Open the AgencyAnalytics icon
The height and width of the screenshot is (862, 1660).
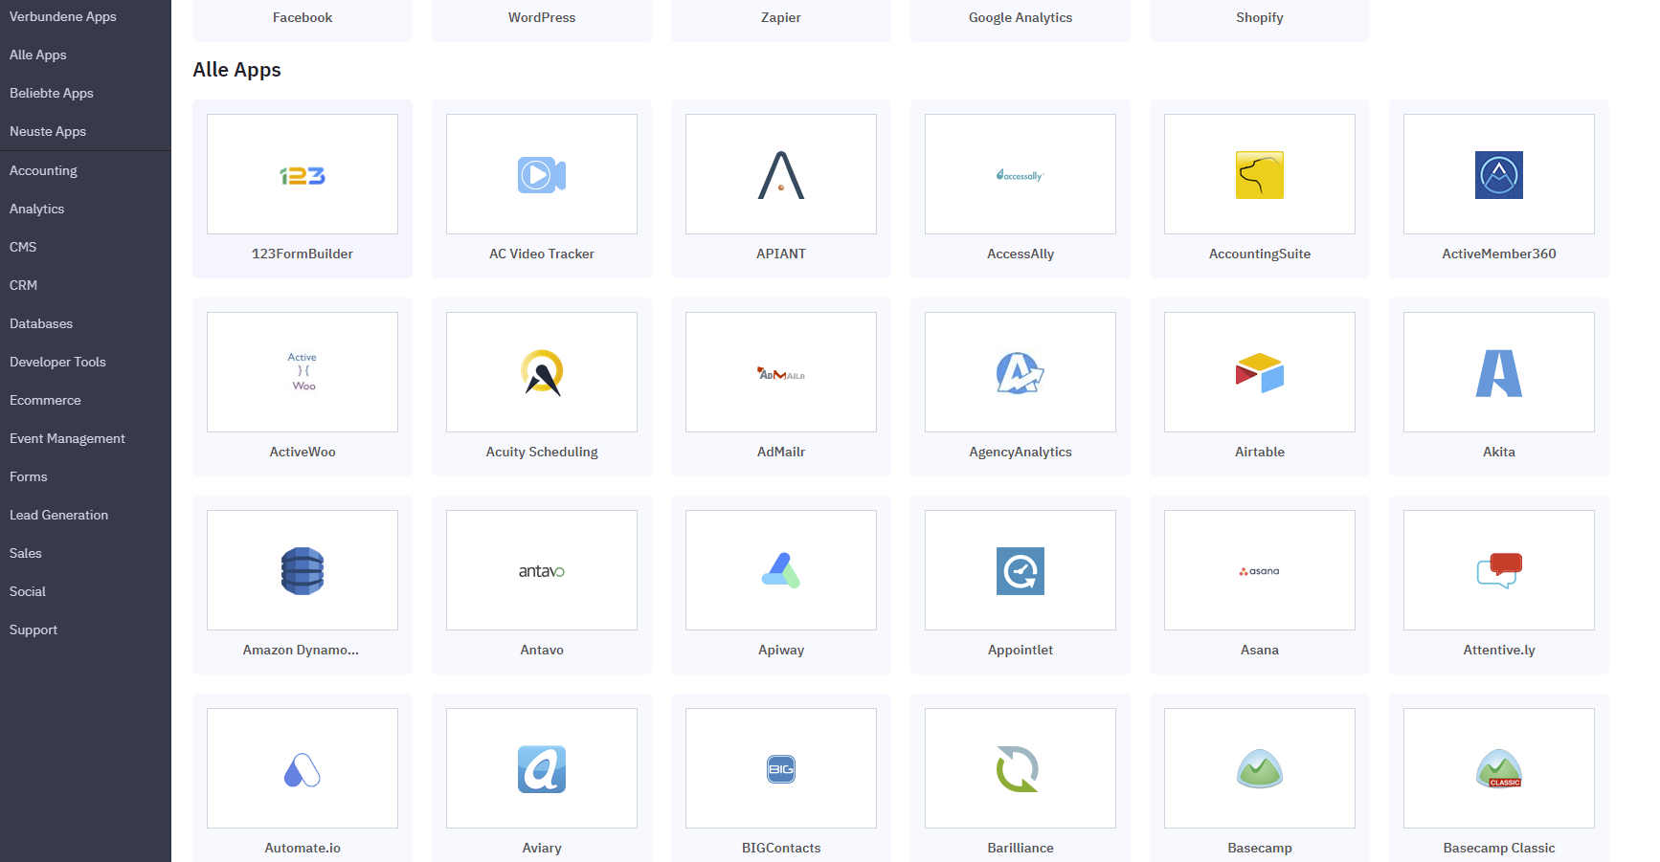[x=1021, y=373]
